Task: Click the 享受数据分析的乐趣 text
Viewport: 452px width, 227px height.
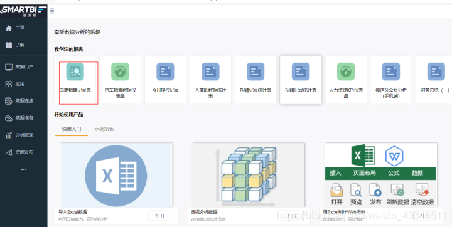Action: pyautogui.click(x=77, y=32)
